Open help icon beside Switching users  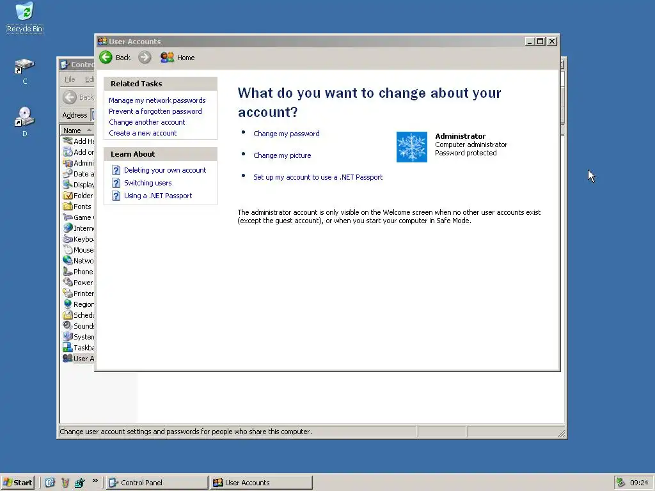tap(116, 183)
